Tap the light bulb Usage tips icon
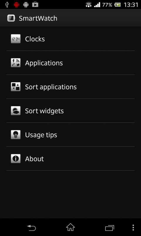This screenshot has height=236, width=141. [x=16, y=135]
